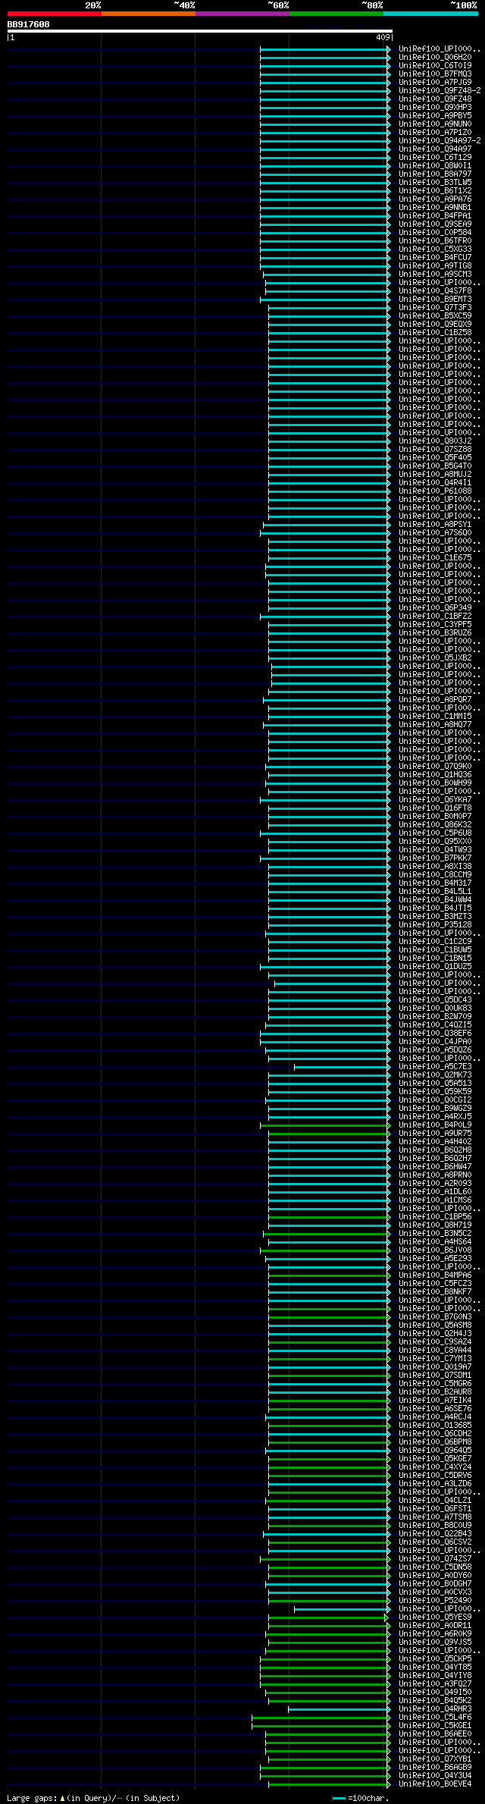485x1804 pixels.
Task: Select the label UniRef100_B9EMT3
Action: (x=435, y=299)
